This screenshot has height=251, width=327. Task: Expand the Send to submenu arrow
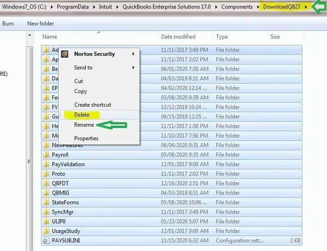click(x=133, y=68)
